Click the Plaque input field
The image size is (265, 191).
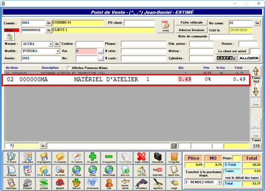143,44
